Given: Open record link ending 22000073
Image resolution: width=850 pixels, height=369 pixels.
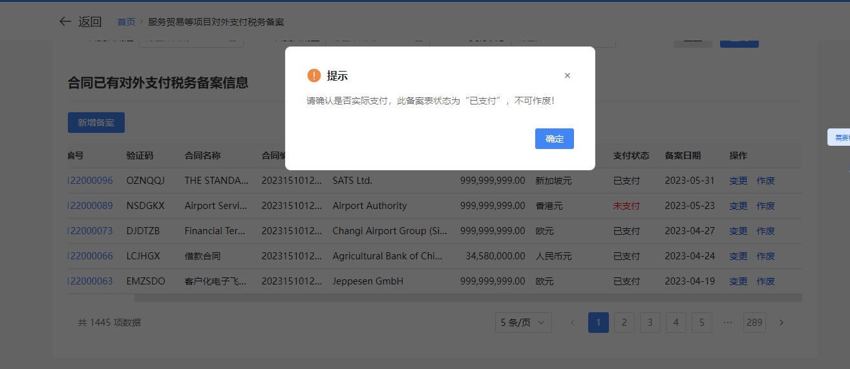Looking at the screenshot, I should [x=90, y=231].
